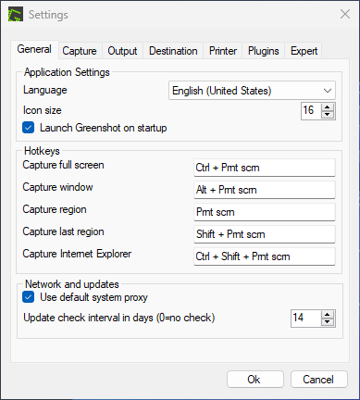Image resolution: width=360 pixels, height=400 pixels.
Task: Select the Capture window hotkey field
Action: (265, 190)
